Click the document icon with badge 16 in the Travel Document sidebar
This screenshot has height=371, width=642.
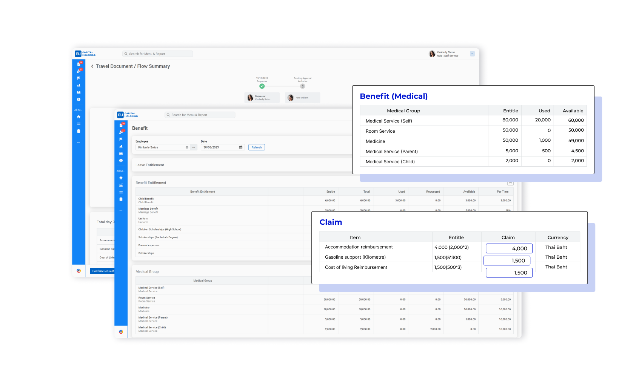click(x=79, y=64)
